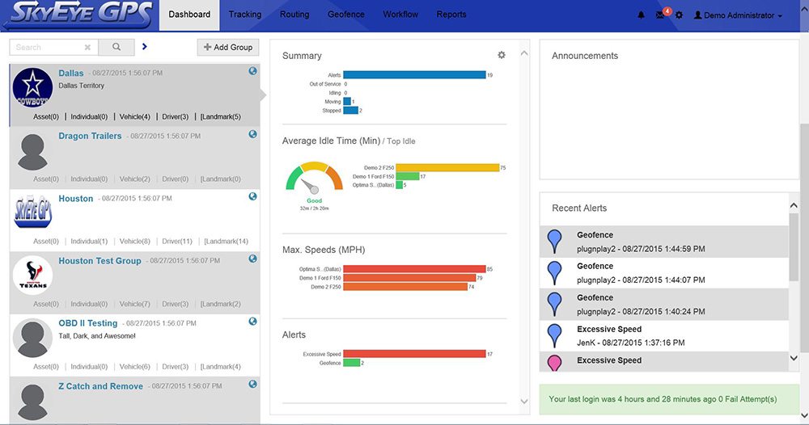Click the search magnifier button
This screenshot has width=809, height=425.
click(x=117, y=48)
